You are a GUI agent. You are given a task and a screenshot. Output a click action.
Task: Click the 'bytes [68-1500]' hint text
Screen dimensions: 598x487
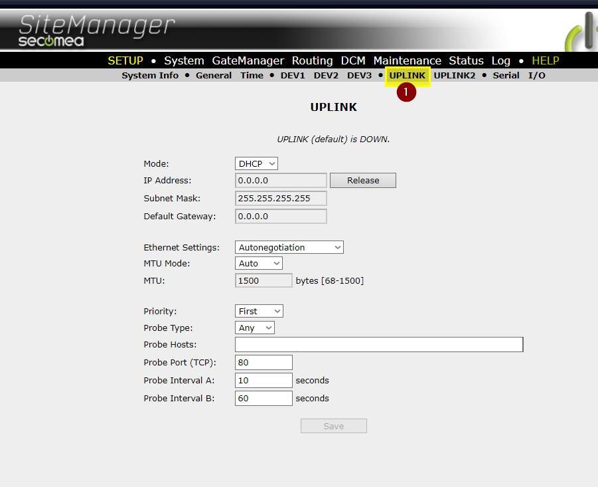point(329,281)
